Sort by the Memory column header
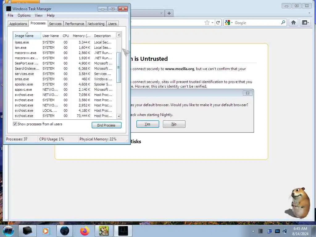Viewport: 316px width, 237px height. click(x=81, y=36)
